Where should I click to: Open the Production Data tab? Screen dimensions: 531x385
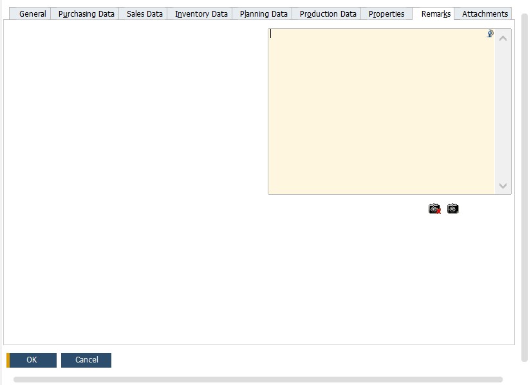point(326,13)
